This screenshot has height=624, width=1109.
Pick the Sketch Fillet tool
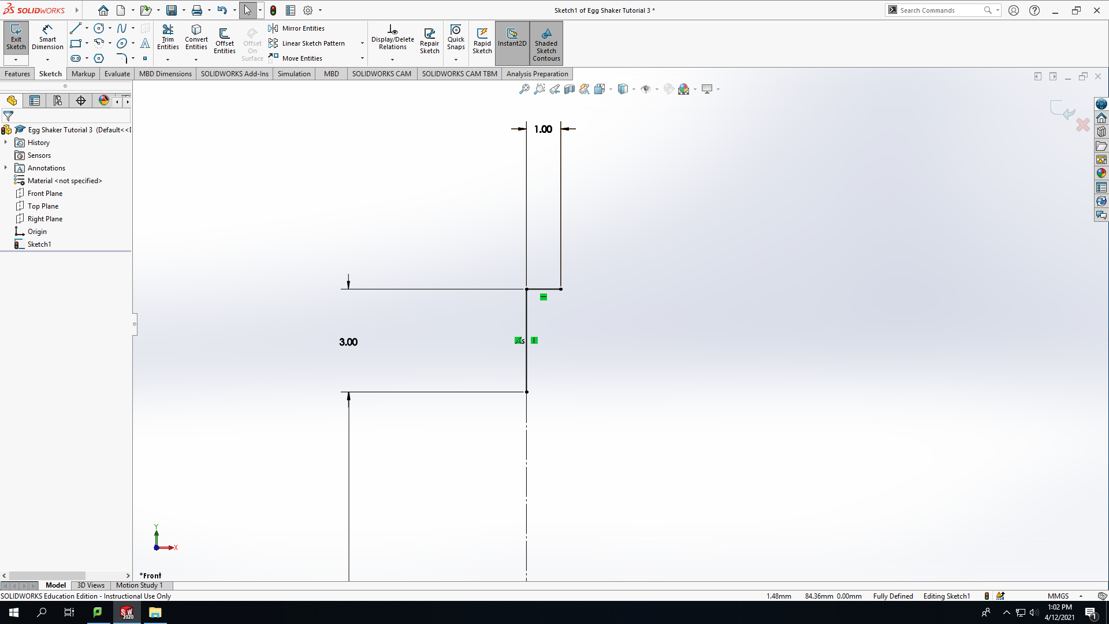[x=122, y=58]
